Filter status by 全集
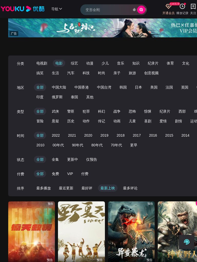The width and height of the screenshot is (197, 262). point(55,160)
